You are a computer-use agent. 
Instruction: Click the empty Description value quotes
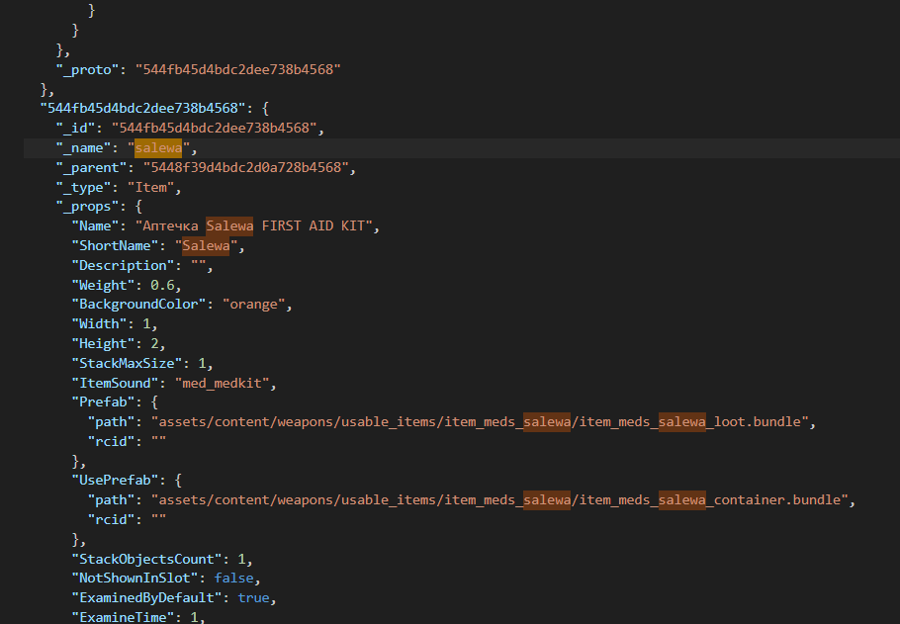198,265
